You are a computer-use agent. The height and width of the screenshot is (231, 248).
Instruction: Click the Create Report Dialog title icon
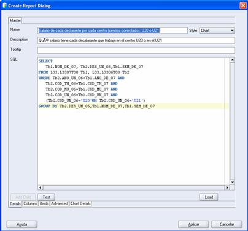[4, 6]
